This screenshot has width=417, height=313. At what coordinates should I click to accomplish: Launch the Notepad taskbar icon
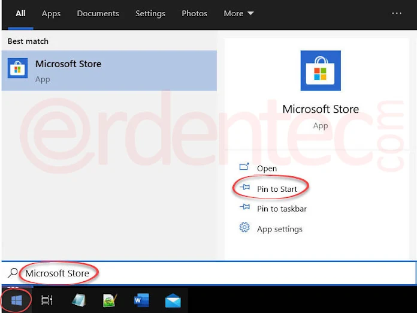click(79, 300)
